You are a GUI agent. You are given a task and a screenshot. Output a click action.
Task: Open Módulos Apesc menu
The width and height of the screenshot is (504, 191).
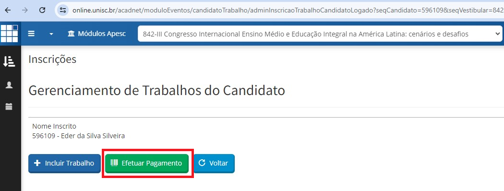tap(97, 34)
